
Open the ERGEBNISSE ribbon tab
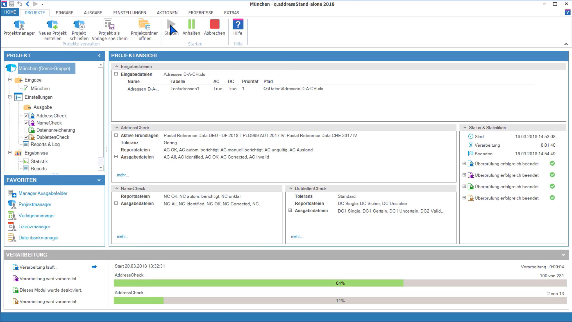click(x=200, y=13)
